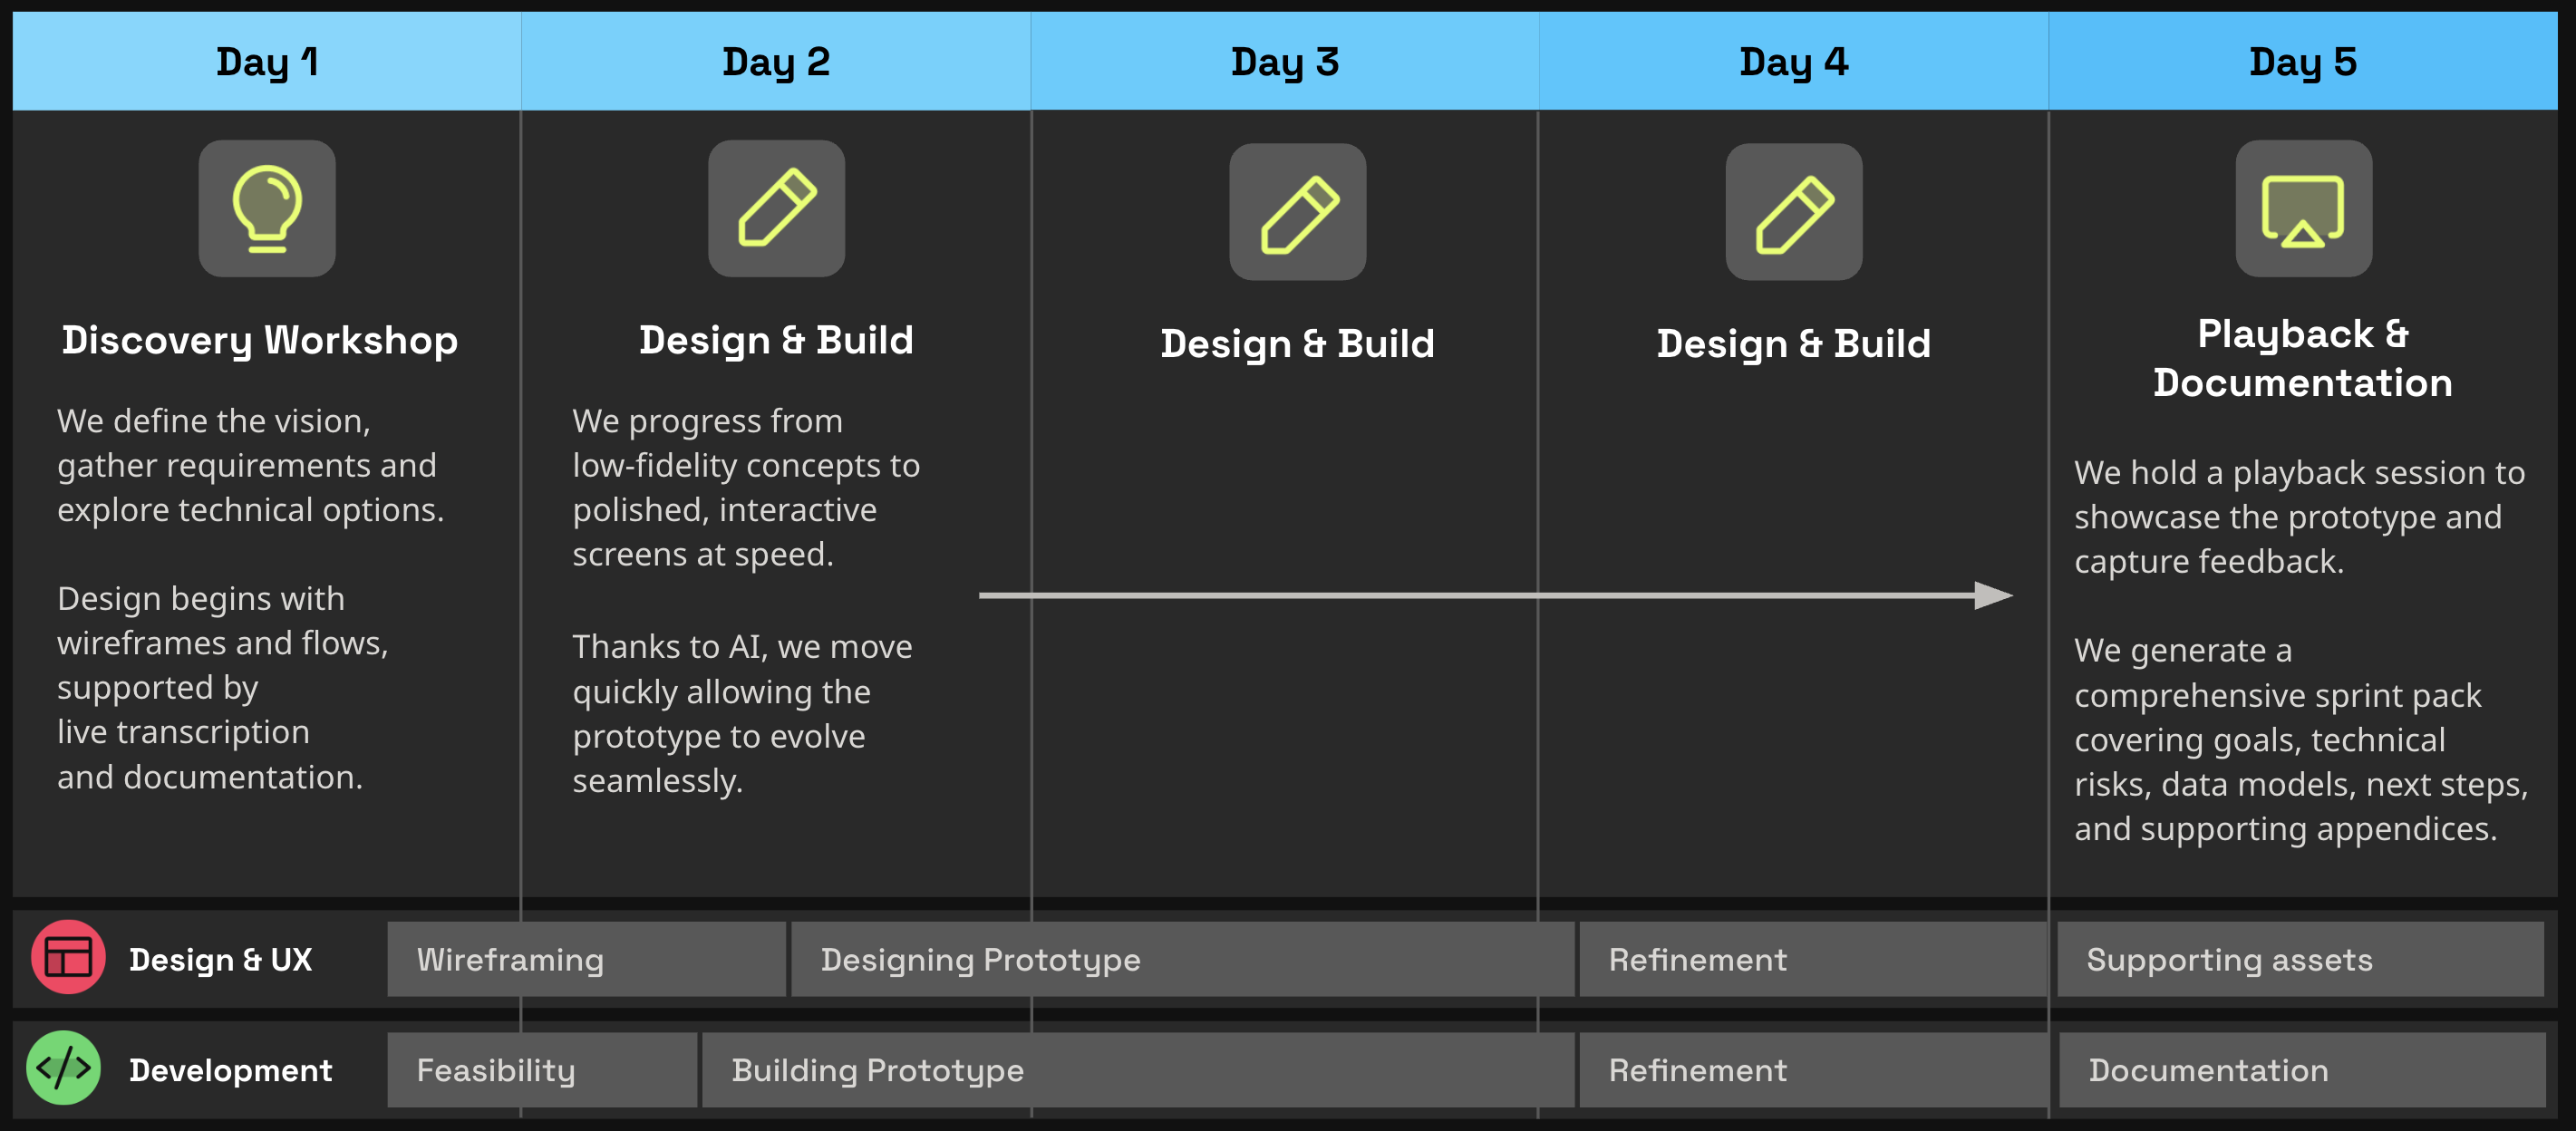The height and width of the screenshot is (1131, 2576).
Task: Click the screen playback icon under Day 5
Action: 2304,208
